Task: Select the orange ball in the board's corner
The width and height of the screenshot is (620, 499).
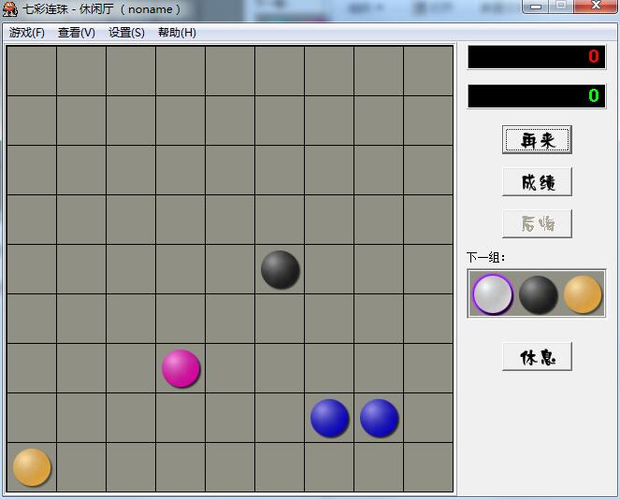Action: coord(32,467)
